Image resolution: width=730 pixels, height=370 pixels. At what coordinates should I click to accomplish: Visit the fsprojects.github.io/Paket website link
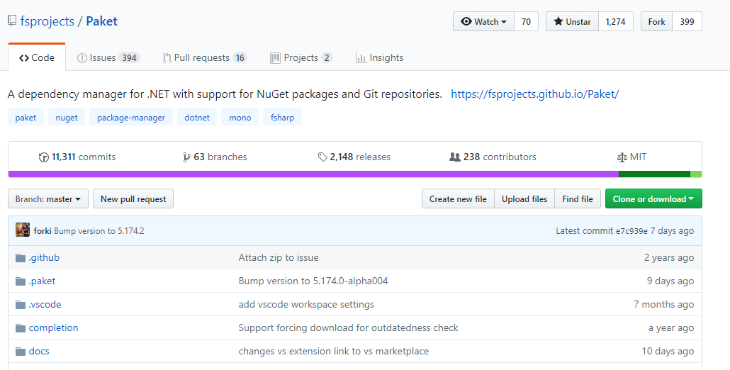point(535,94)
